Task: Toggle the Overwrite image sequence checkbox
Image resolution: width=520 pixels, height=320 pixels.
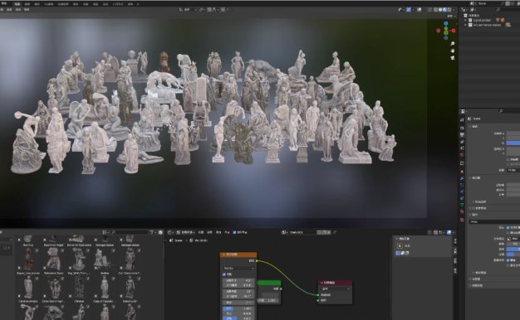Action: (508, 260)
